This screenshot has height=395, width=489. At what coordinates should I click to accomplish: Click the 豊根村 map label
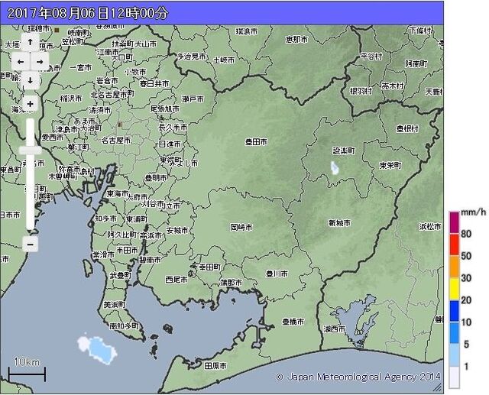pyautogui.click(x=407, y=128)
